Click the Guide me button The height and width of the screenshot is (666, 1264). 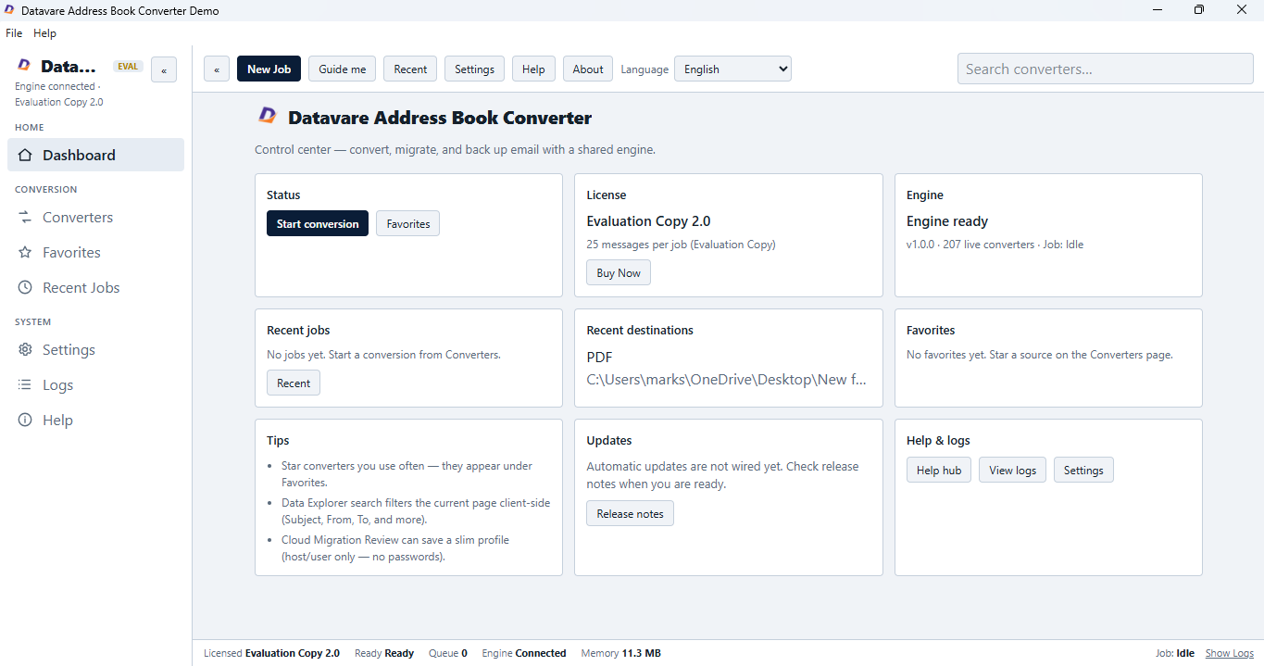342,69
